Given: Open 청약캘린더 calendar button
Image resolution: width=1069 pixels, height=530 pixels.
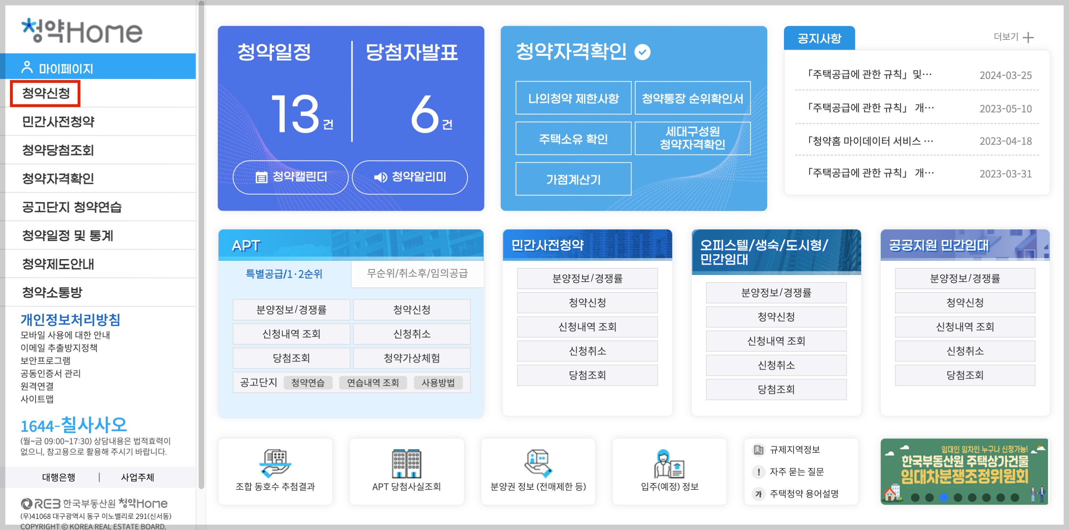Looking at the screenshot, I should [290, 177].
